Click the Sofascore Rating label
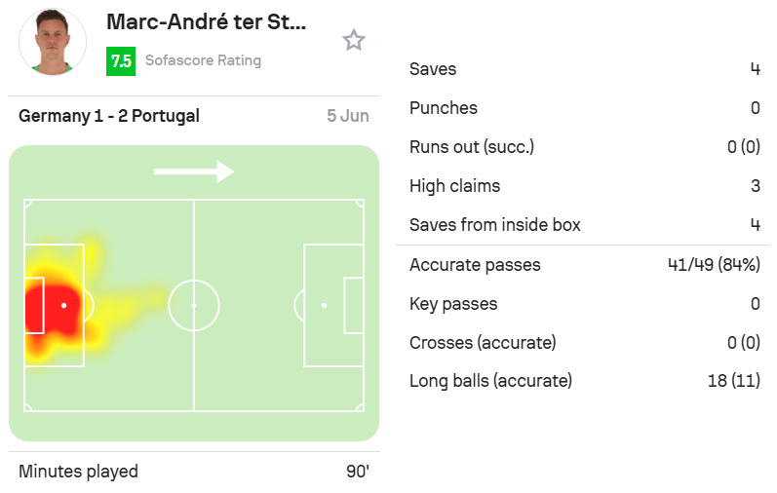The height and width of the screenshot is (493, 777). tap(203, 60)
